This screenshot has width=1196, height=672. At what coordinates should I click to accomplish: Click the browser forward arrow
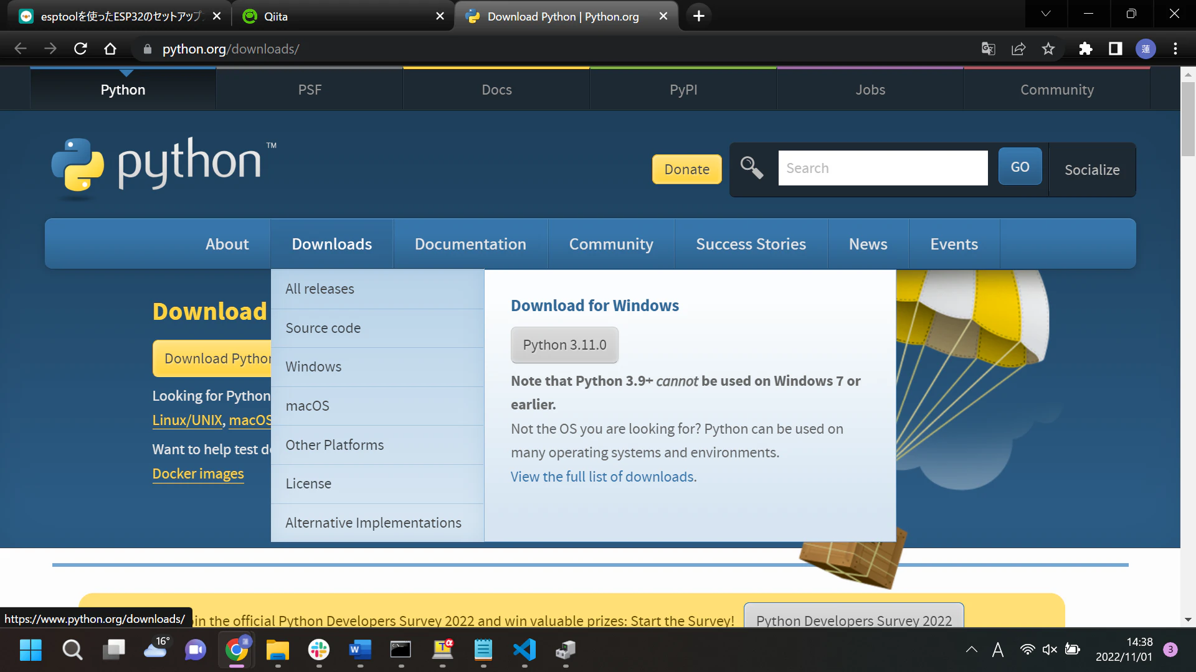coord(50,49)
